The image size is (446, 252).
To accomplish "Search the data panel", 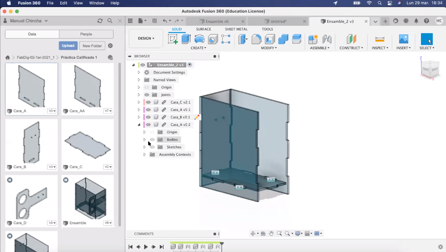I will (110, 21).
